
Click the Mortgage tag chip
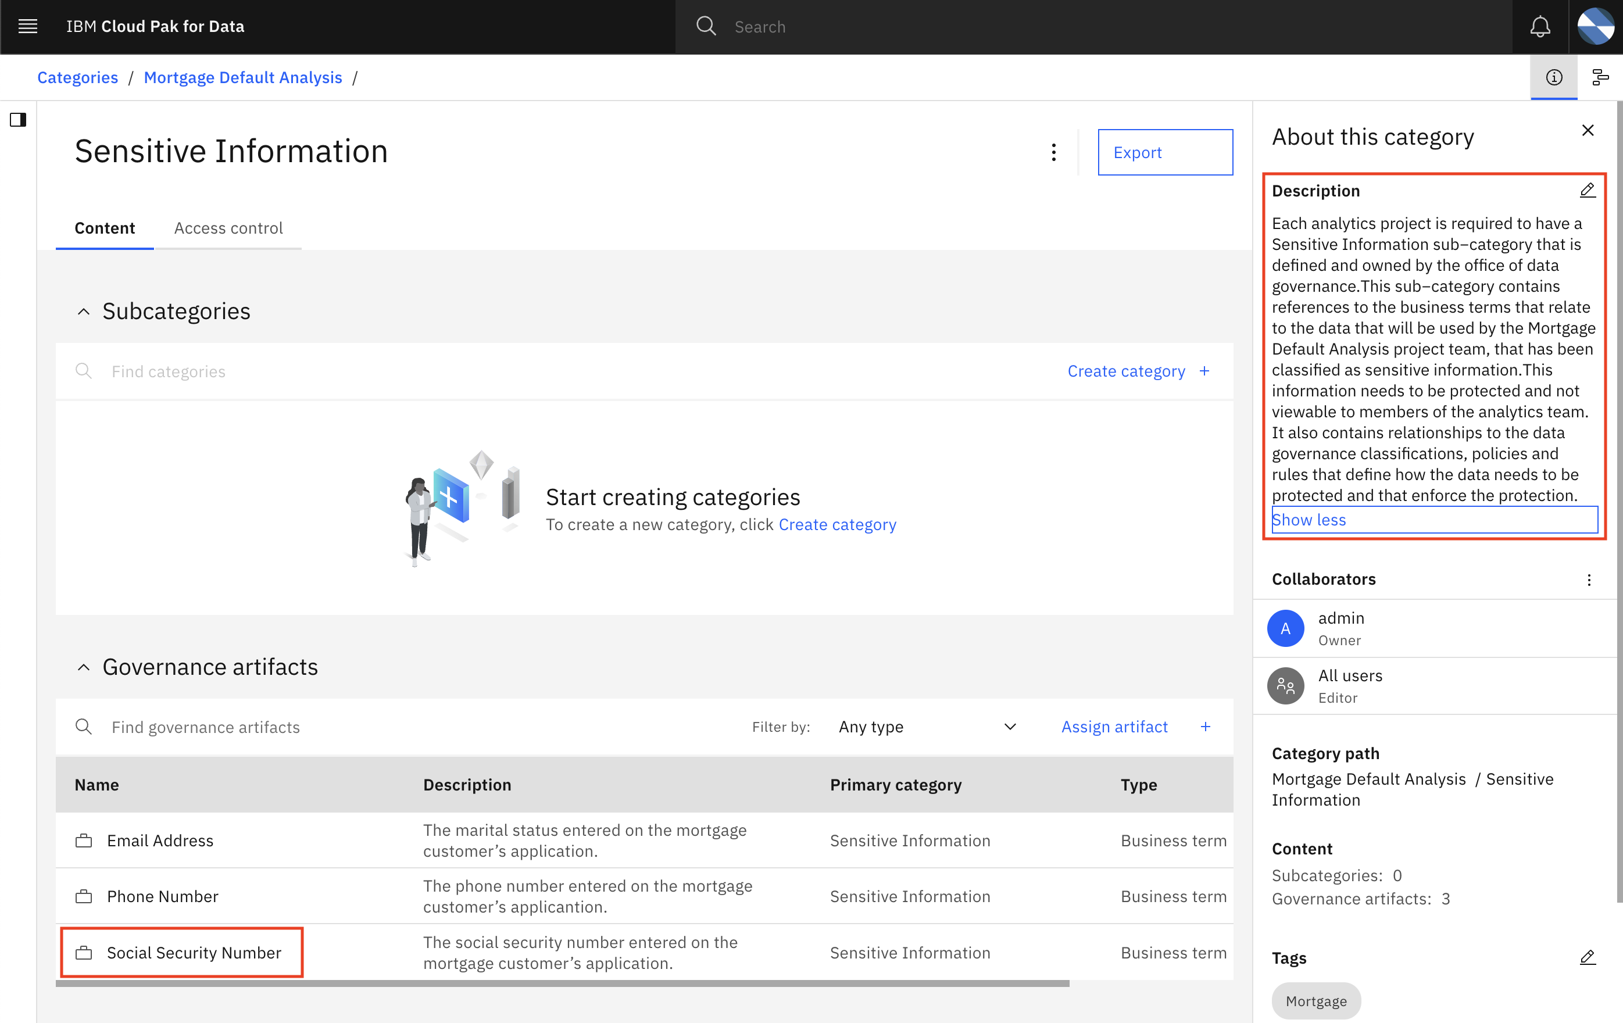1315,1001
